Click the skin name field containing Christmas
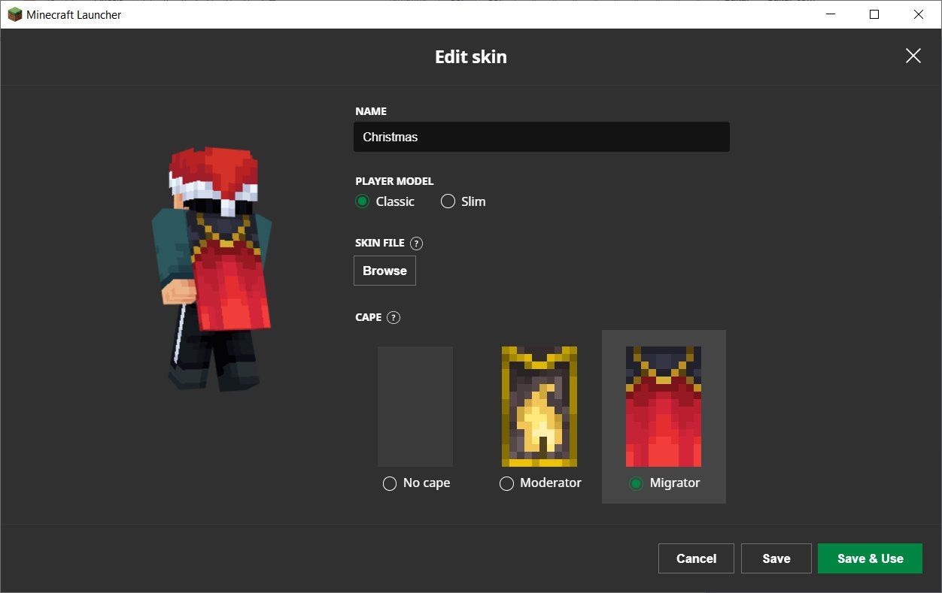 542,137
